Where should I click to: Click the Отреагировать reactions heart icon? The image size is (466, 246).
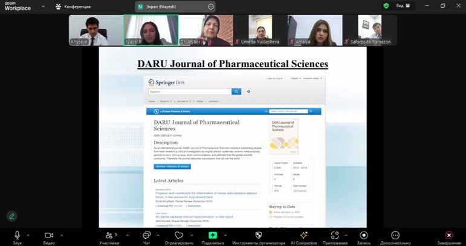click(x=178, y=235)
